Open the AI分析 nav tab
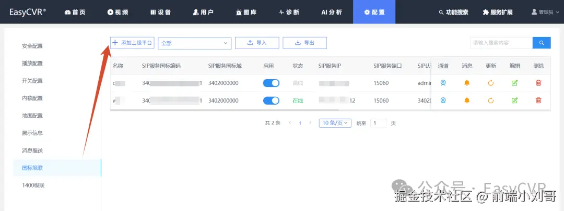Screen dimensions: 564x211 (x=332, y=12)
